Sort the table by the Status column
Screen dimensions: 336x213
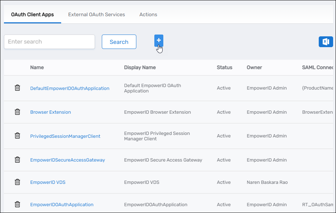point(224,67)
